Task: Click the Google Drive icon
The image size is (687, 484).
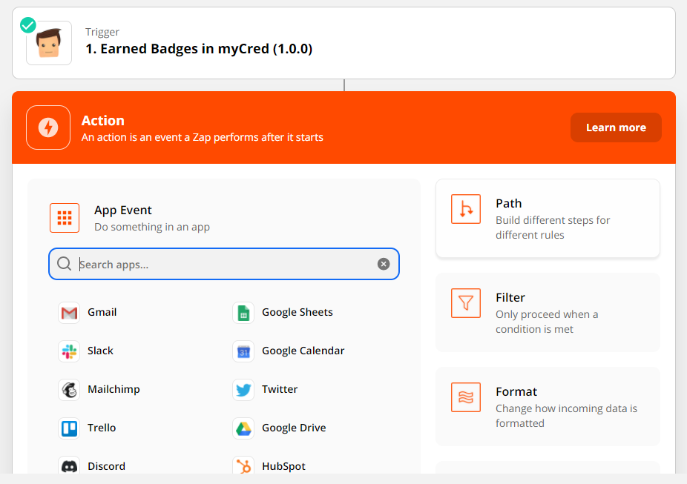Action: pos(243,428)
